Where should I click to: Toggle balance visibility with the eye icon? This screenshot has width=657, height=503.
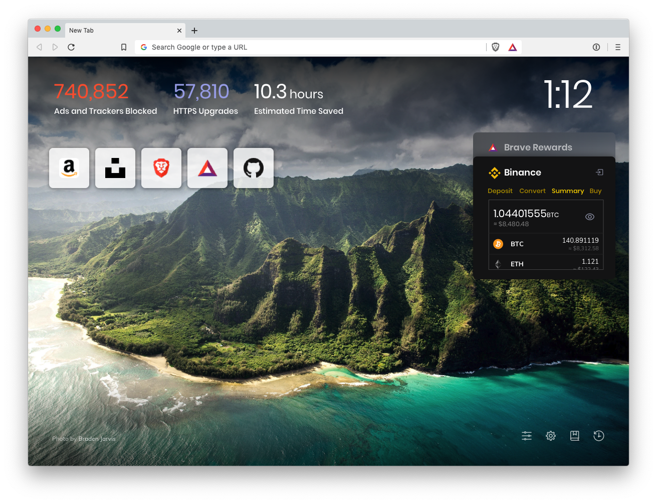(x=590, y=217)
